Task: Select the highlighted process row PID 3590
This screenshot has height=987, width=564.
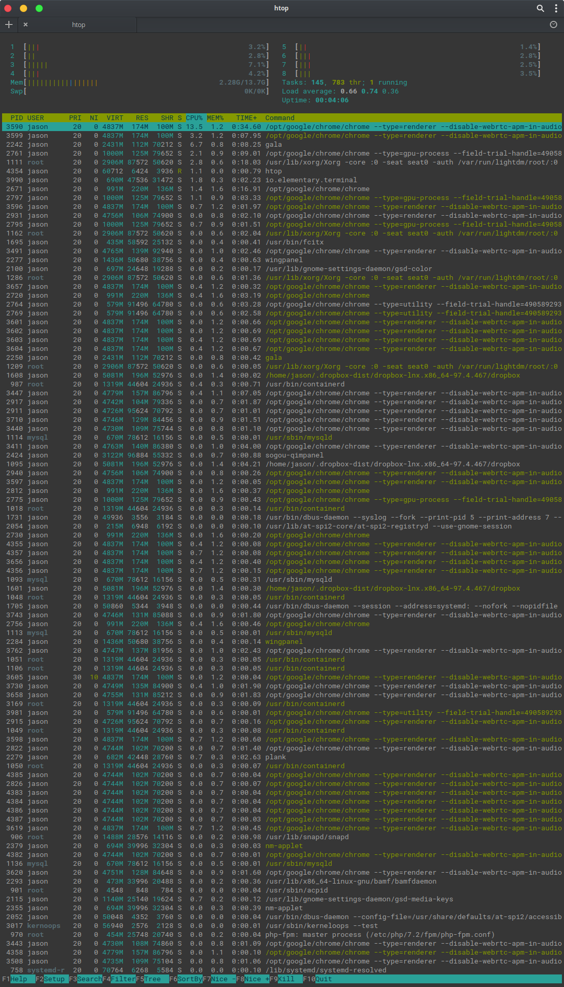Action: pos(282,127)
